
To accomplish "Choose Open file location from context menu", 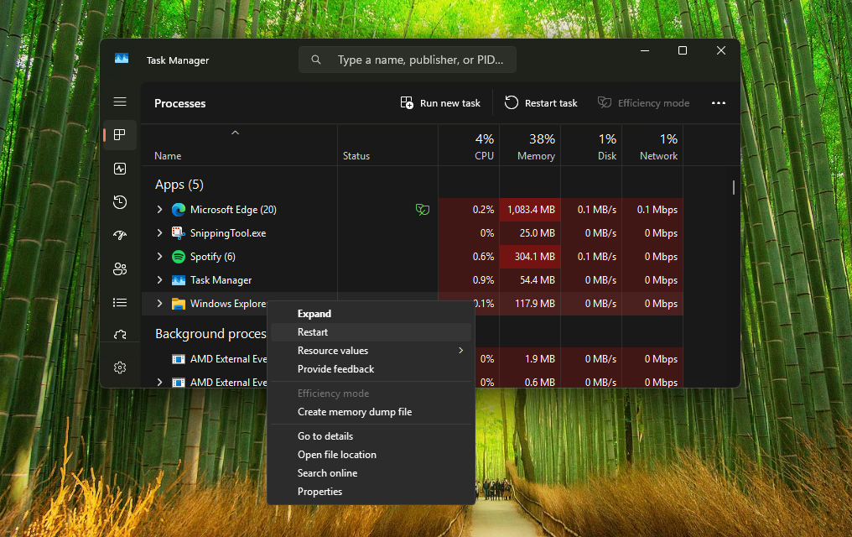I will (337, 455).
